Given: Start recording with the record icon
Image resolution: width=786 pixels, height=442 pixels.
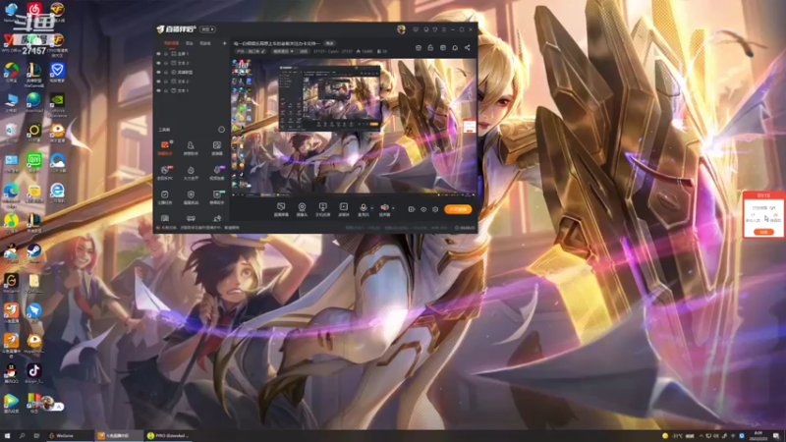Looking at the screenshot, I should pyautogui.click(x=412, y=209).
